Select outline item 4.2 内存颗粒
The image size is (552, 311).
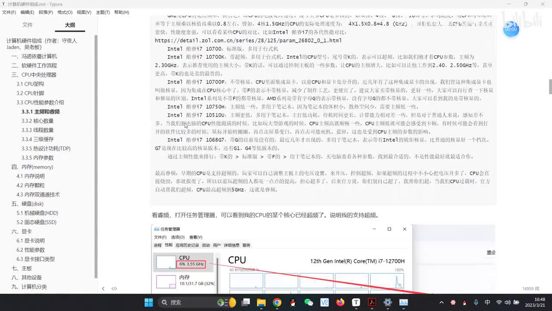(x=31, y=185)
